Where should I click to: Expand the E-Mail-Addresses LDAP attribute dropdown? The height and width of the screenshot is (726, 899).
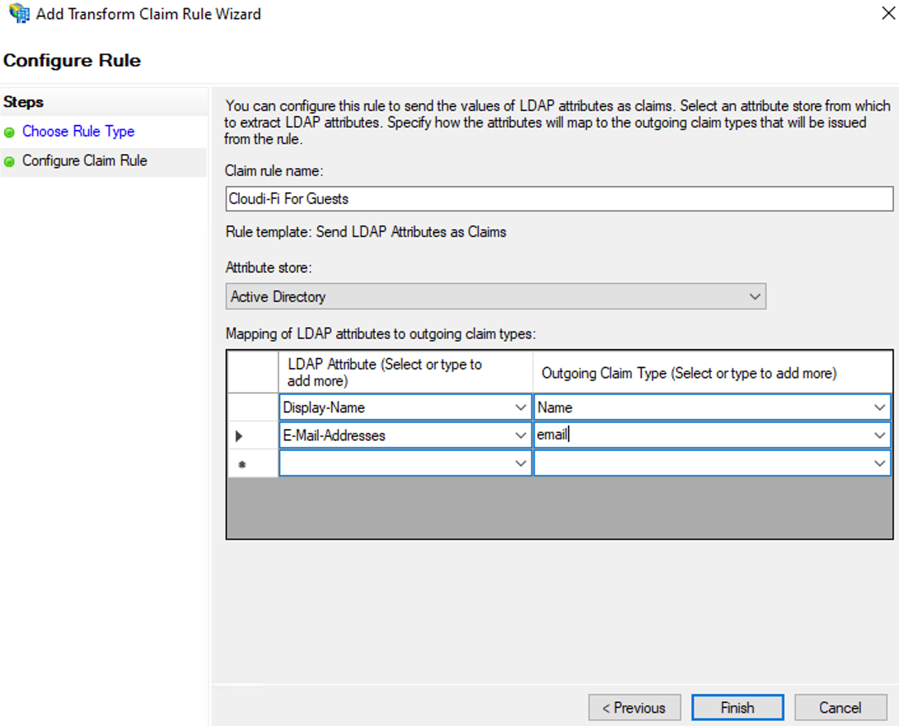[520, 436]
